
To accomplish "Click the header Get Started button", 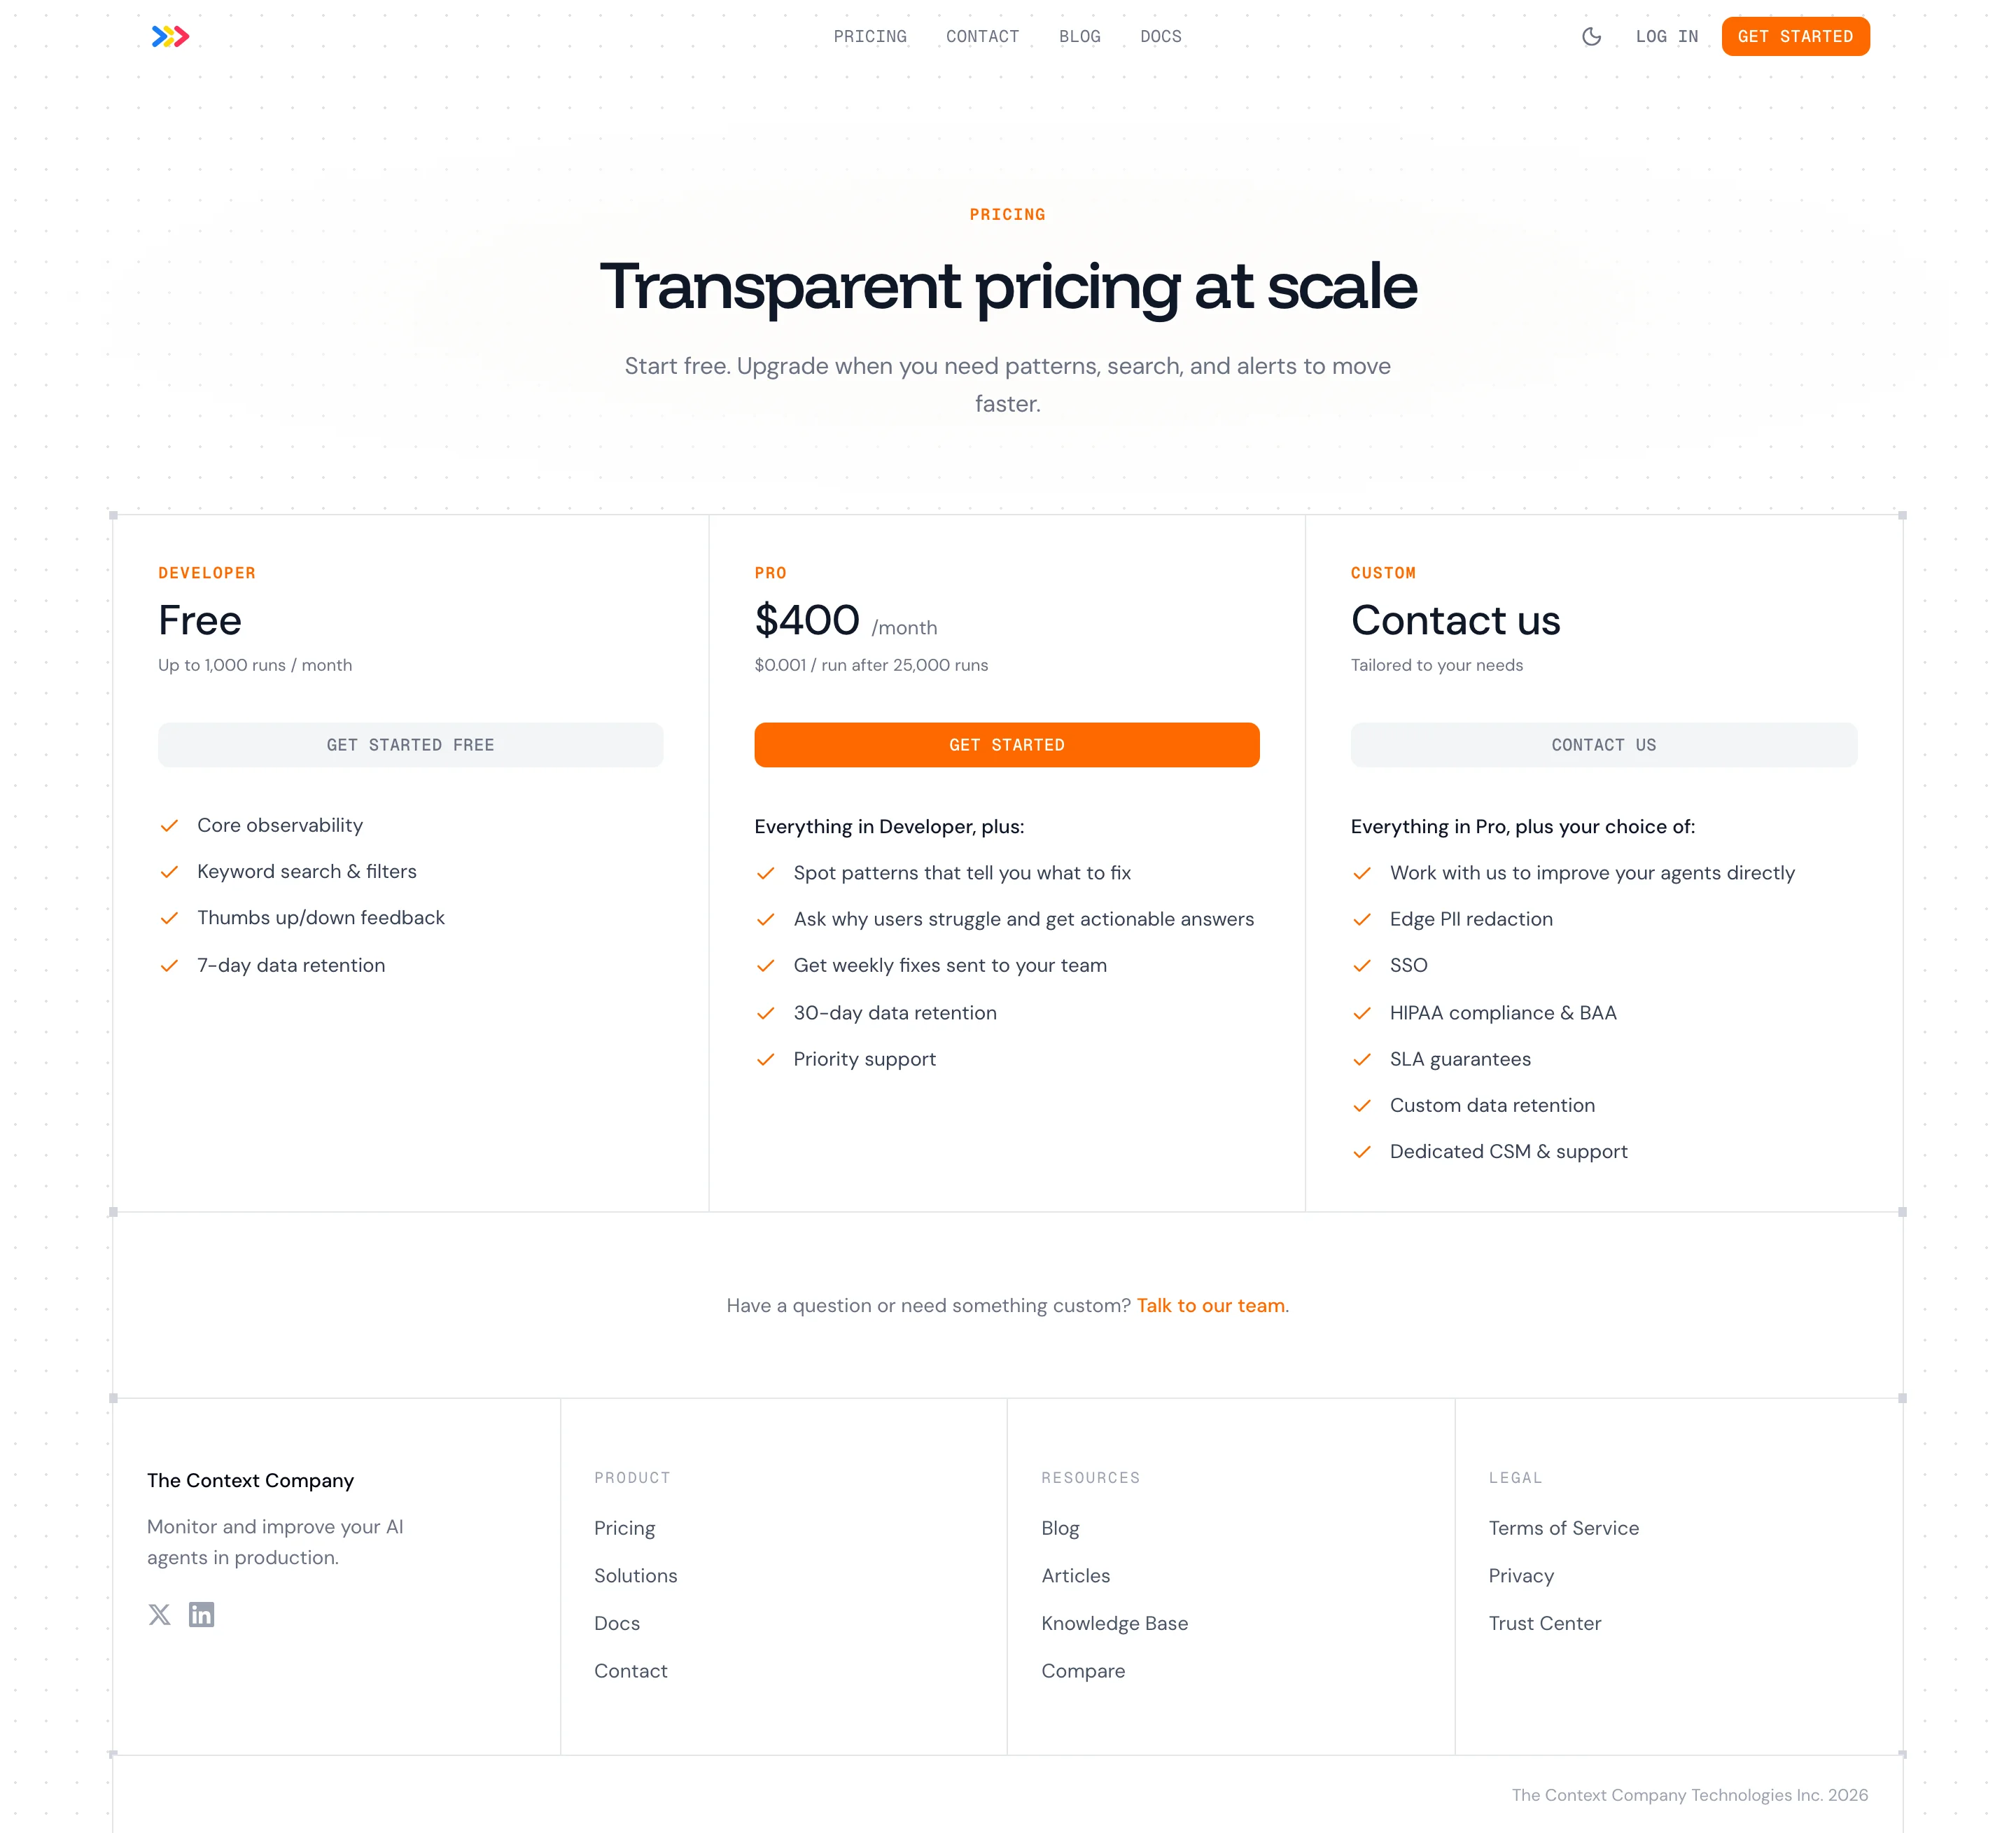I will (x=1795, y=37).
